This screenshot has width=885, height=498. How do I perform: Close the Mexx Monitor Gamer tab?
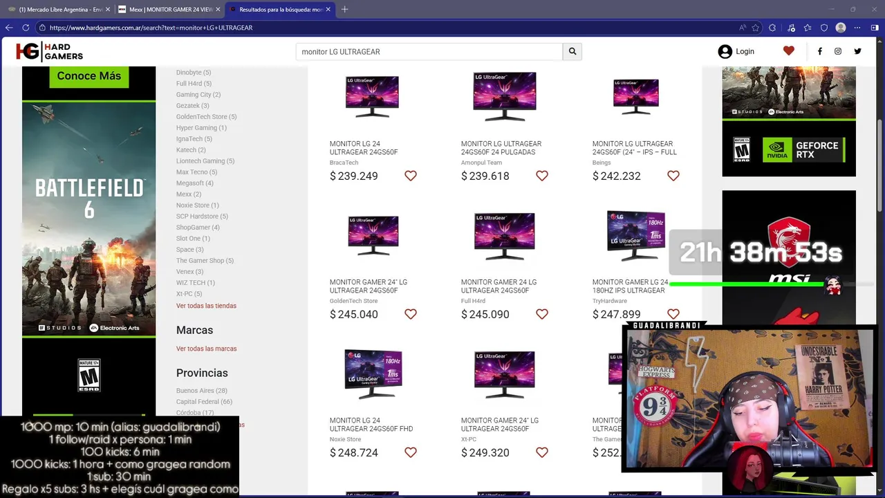(218, 10)
